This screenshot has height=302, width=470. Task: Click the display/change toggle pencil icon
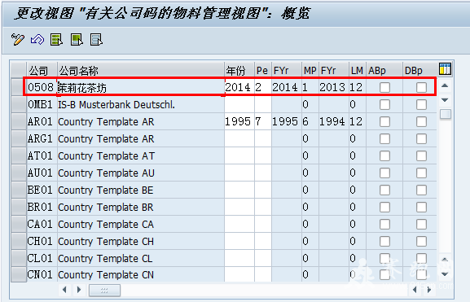click(18, 40)
